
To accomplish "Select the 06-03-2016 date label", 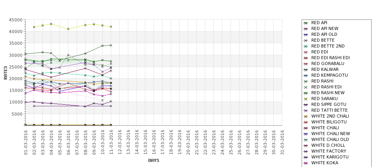I will [68, 142].
